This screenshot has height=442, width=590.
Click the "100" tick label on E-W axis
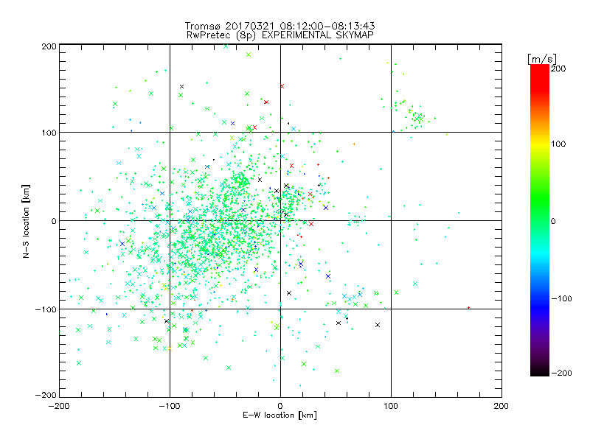click(x=391, y=406)
